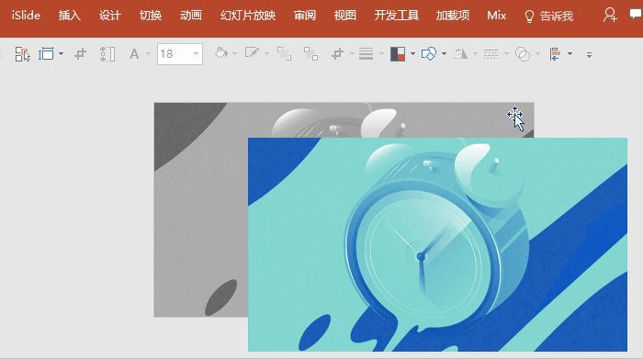The height and width of the screenshot is (359, 643).
Task: Click the second crop icon near align
Action: (x=337, y=53)
